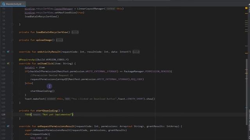
Task: Click the TODO call in startDownloding
Action: pyautogui.click(x=28, y=114)
